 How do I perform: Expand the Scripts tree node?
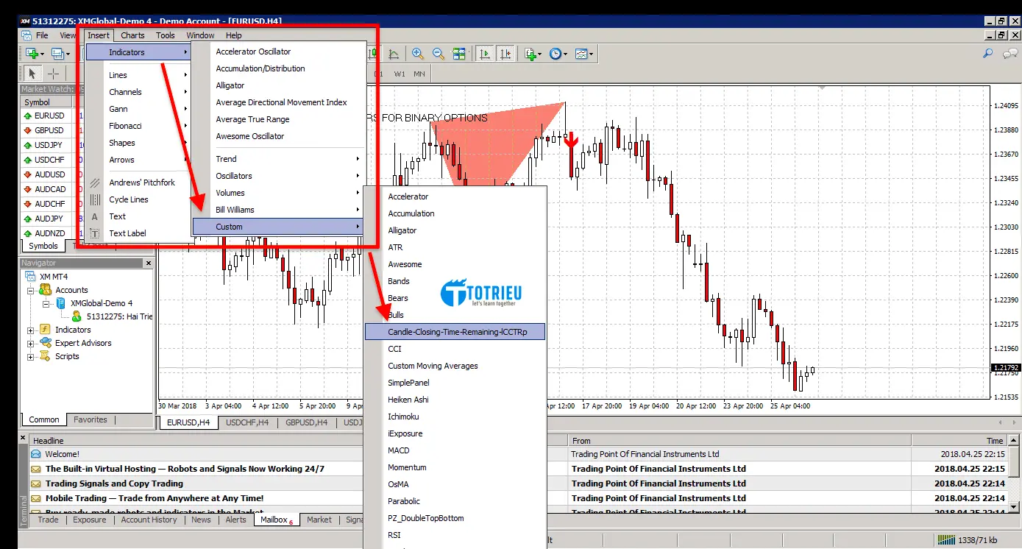tap(31, 356)
